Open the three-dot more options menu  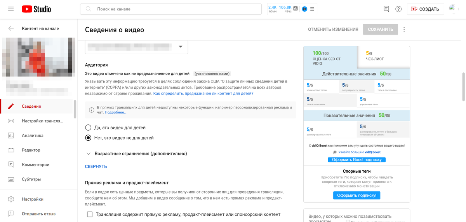(x=404, y=29)
